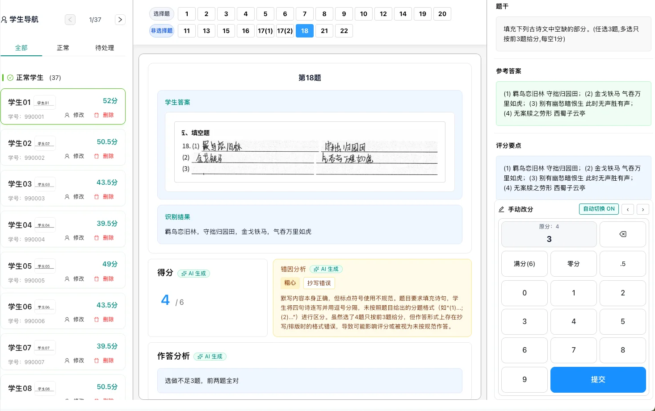
Task: Click 删除 for 学生03
Action: pyautogui.click(x=104, y=197)
